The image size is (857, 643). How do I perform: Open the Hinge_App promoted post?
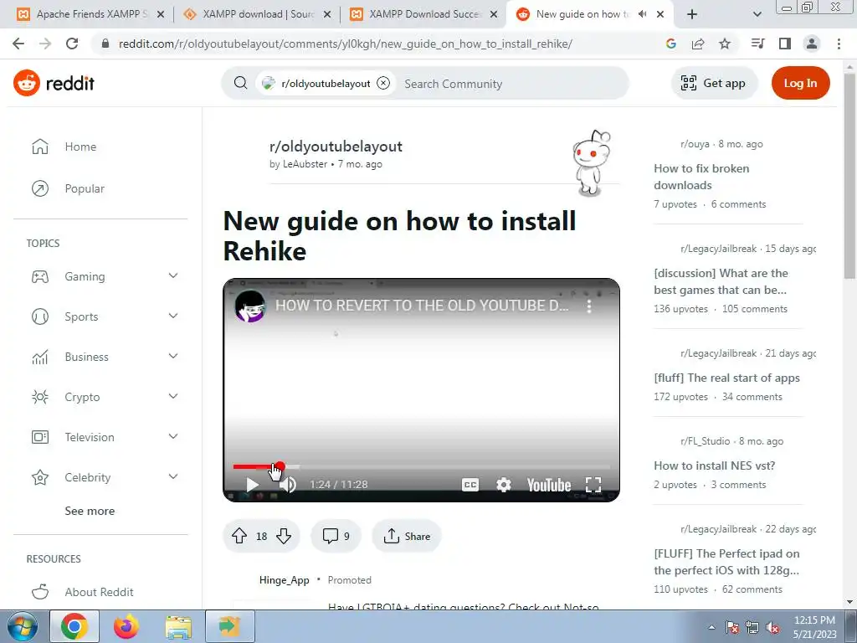(285, 580)
